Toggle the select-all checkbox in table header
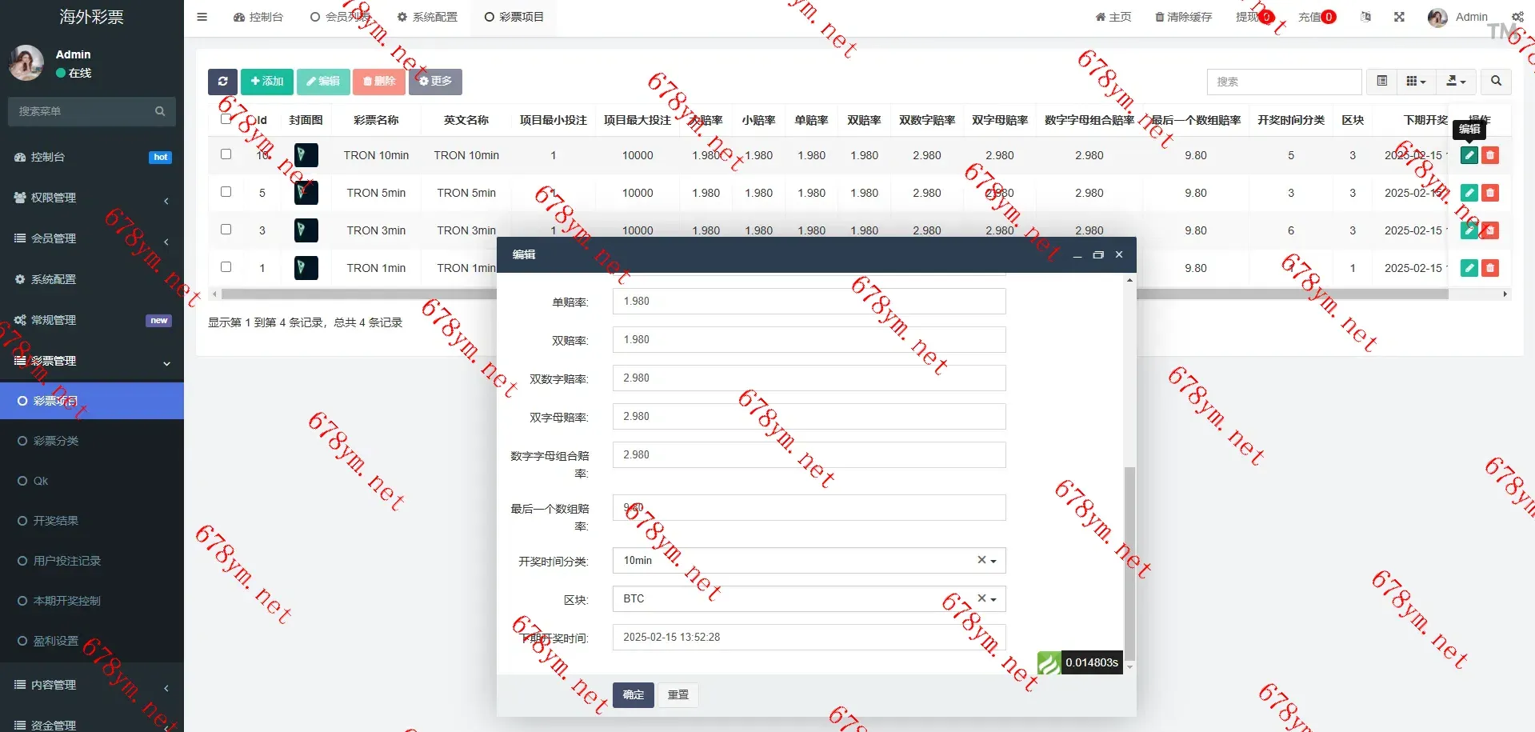 click(226, 119)
